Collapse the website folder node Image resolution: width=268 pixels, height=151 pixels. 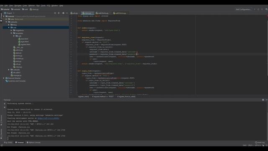(x=6, y=22)
